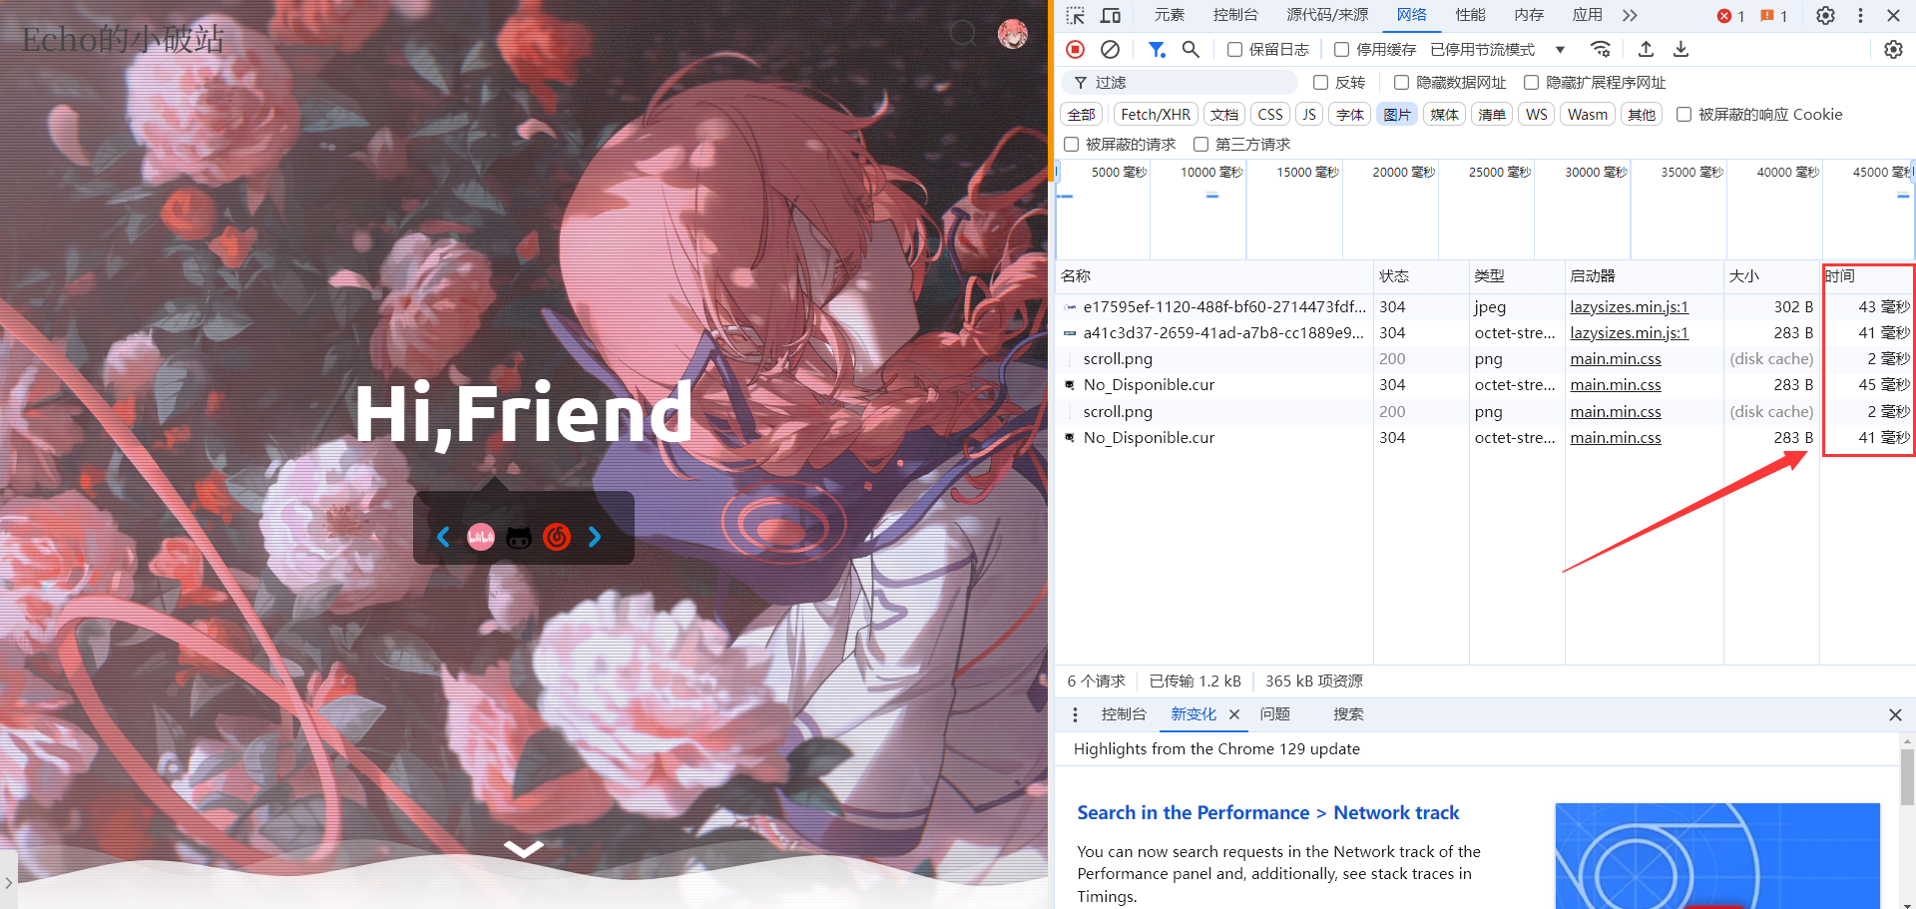Click the left arrow in social bar

click(x=443, y=537)
